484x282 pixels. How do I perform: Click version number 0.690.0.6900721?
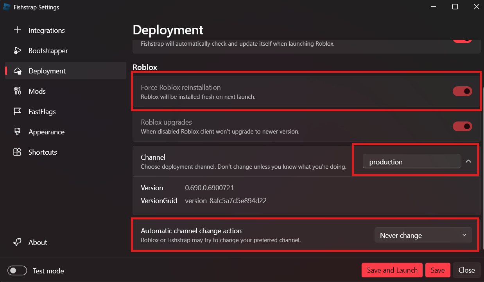(x=209, y=188)
